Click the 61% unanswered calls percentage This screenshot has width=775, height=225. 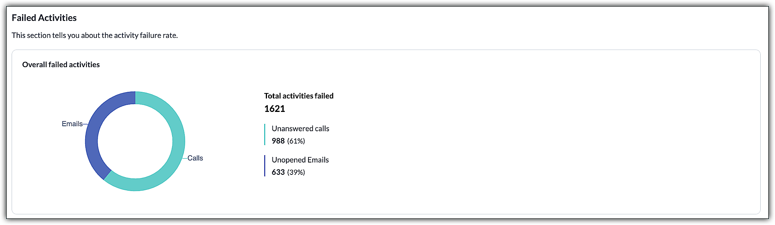coord(296,141)
